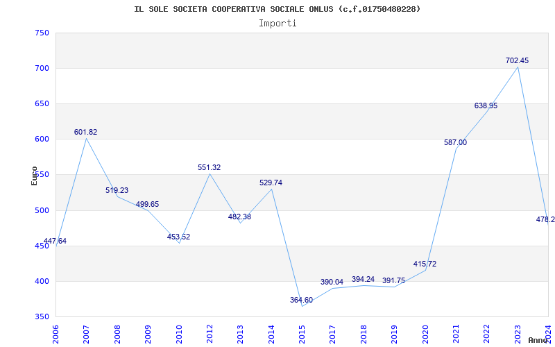
Task: Click the chart title IL SOLE SOCIETA COOPERATIVA
Action: coord(277,9)
